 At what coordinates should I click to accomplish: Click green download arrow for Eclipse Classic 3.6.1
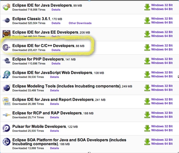pyautogui.click(x=147, y=21)
